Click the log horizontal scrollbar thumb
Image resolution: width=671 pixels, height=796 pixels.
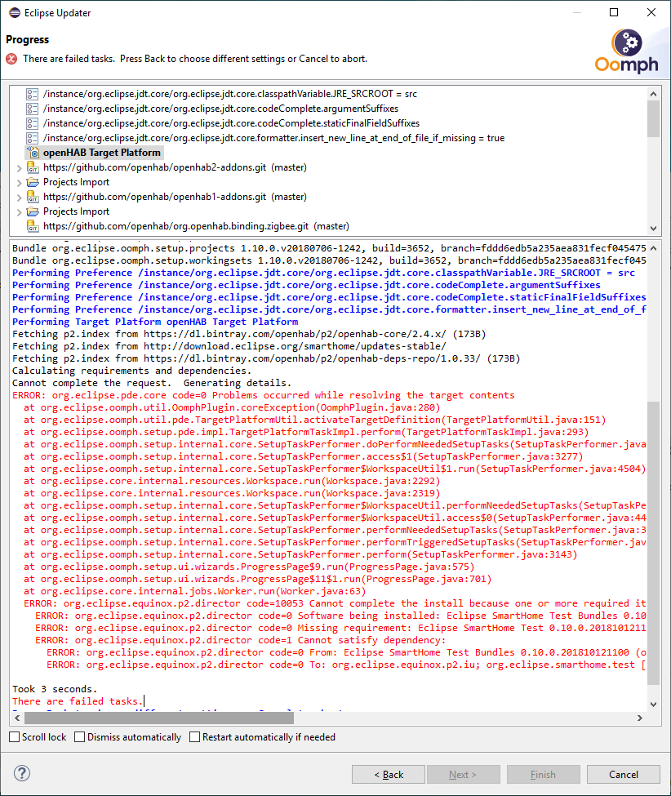159,718
